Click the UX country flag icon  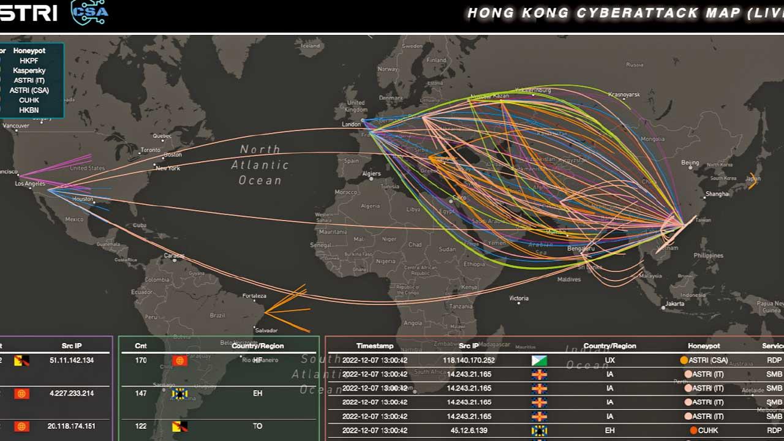click(x=539, y=360)
